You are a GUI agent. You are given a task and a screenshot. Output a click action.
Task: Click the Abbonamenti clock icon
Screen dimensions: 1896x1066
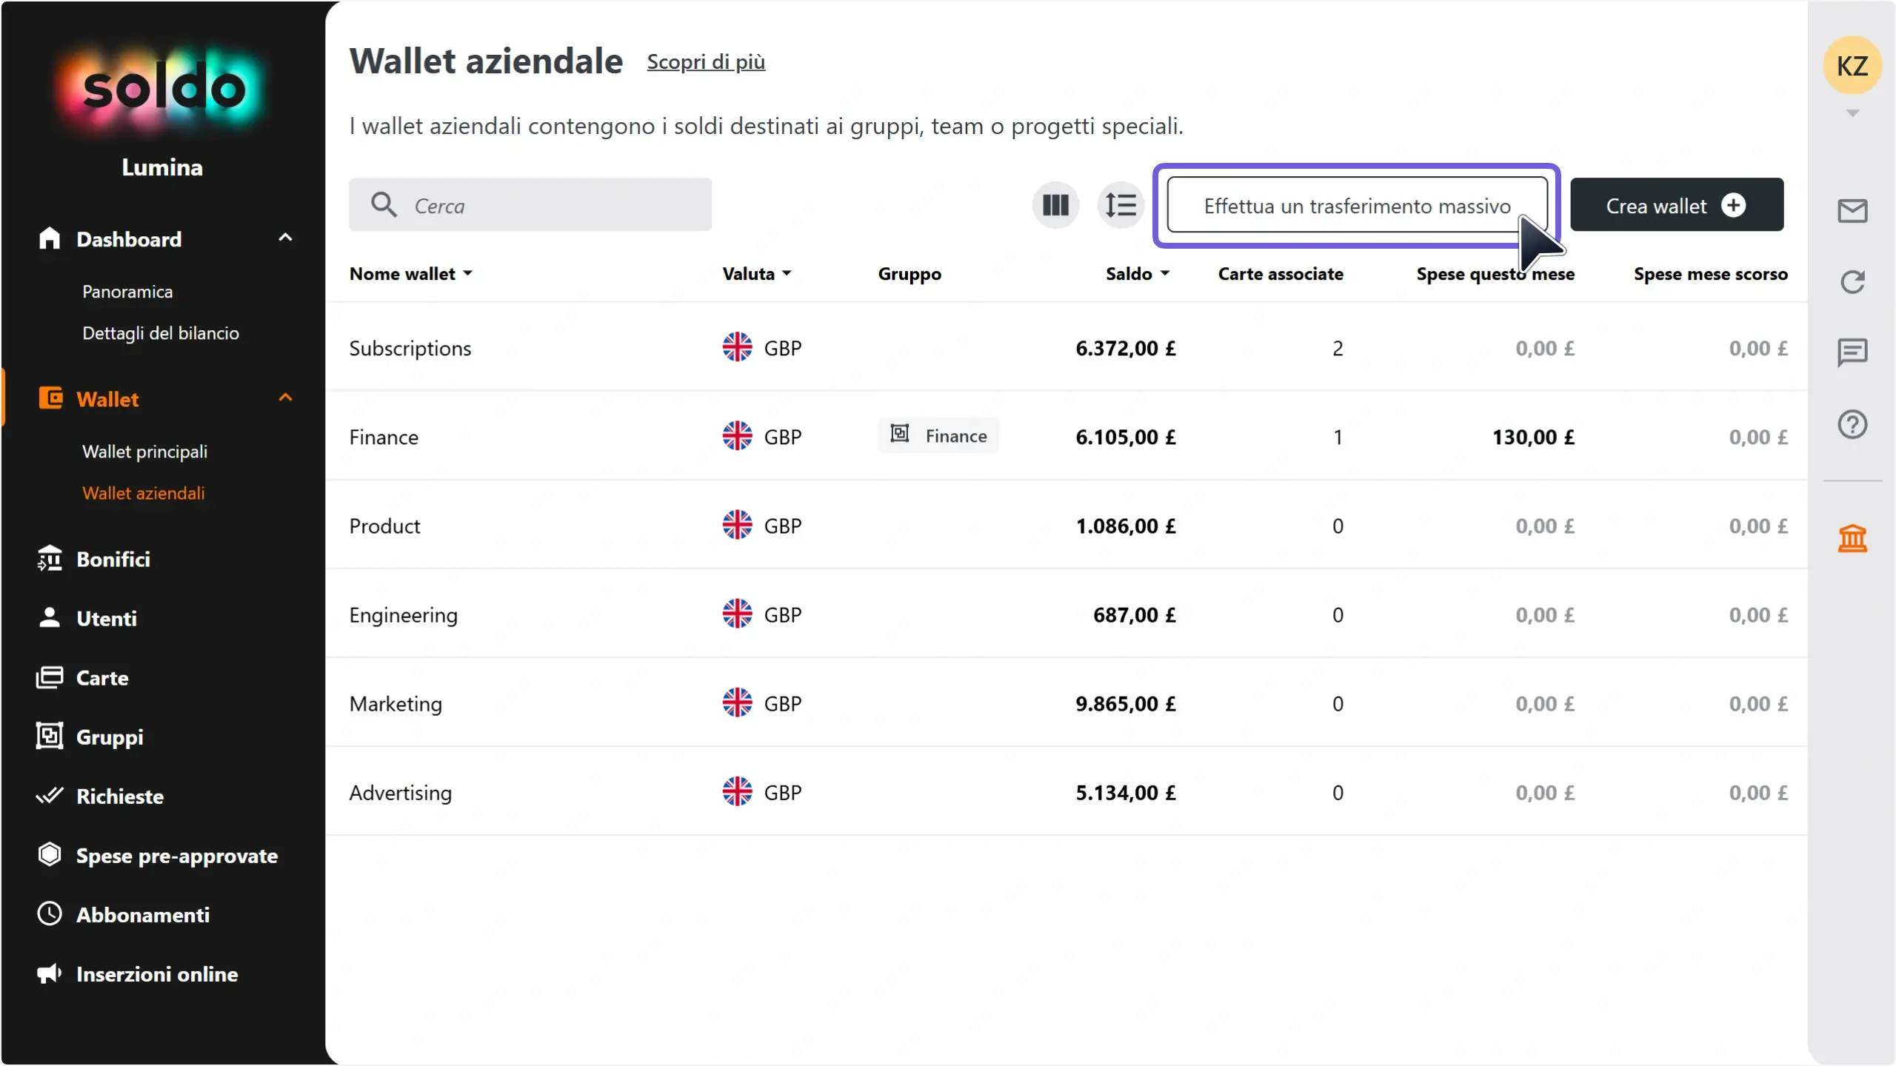click(50, 914)
